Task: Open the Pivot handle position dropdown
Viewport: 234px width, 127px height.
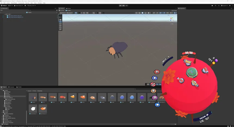Action: click(63, 13)
